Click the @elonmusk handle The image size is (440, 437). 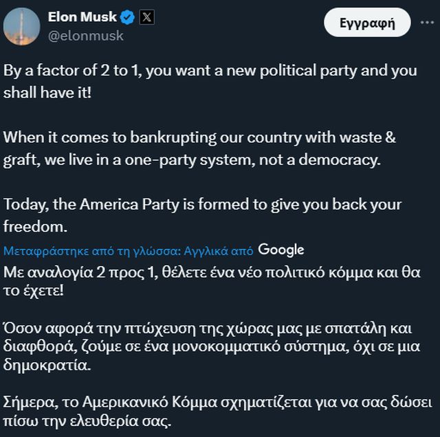pyautogui.click(x=85, y=36)
